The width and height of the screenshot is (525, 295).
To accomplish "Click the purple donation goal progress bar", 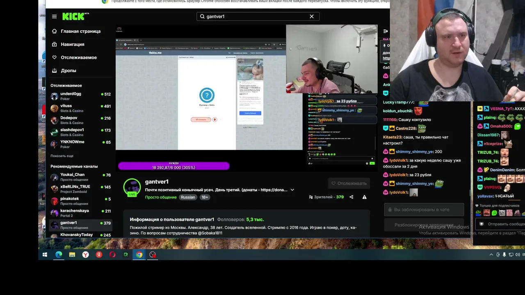I will (x=174, y=166).
